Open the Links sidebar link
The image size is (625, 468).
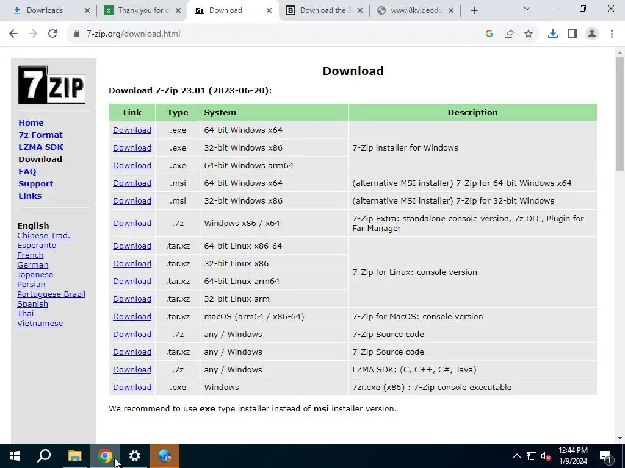pyautogui.click(x=30, y=196)
